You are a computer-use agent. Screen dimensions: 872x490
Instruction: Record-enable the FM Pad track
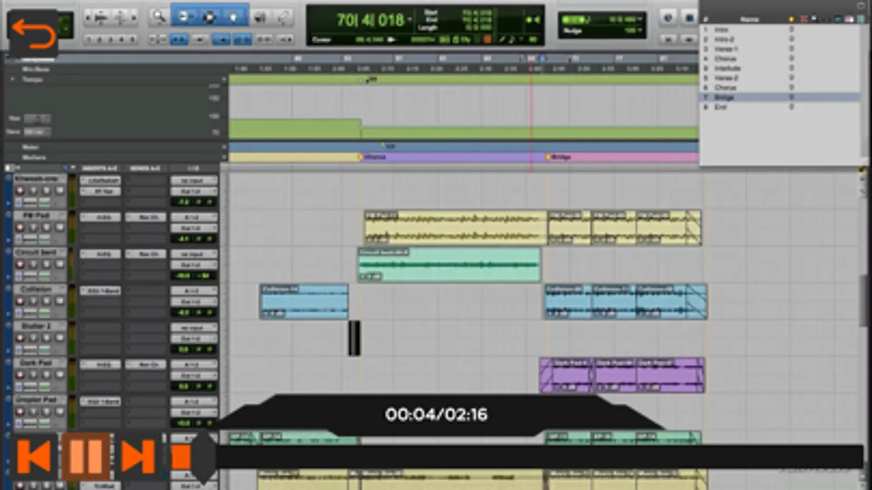pos(20,227)
